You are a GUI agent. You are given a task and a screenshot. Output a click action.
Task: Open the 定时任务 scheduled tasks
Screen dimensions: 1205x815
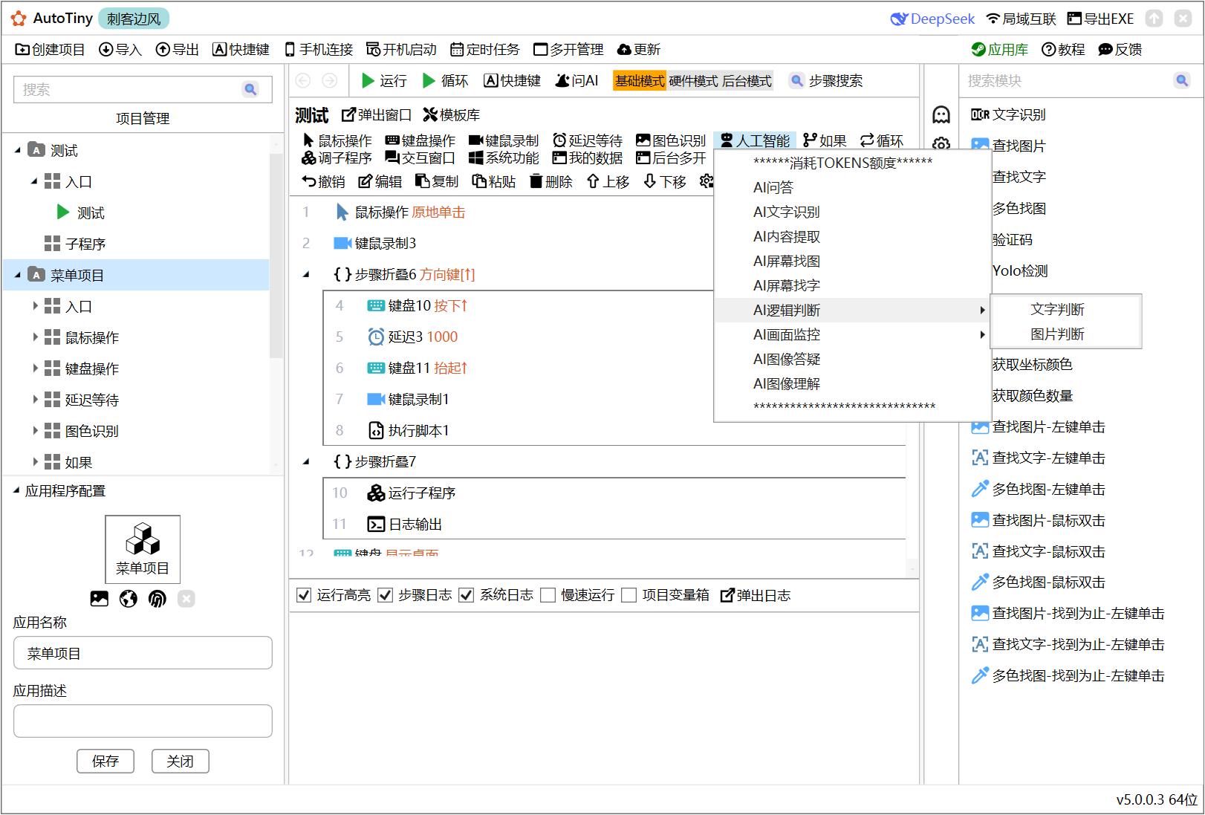[485, 50]
